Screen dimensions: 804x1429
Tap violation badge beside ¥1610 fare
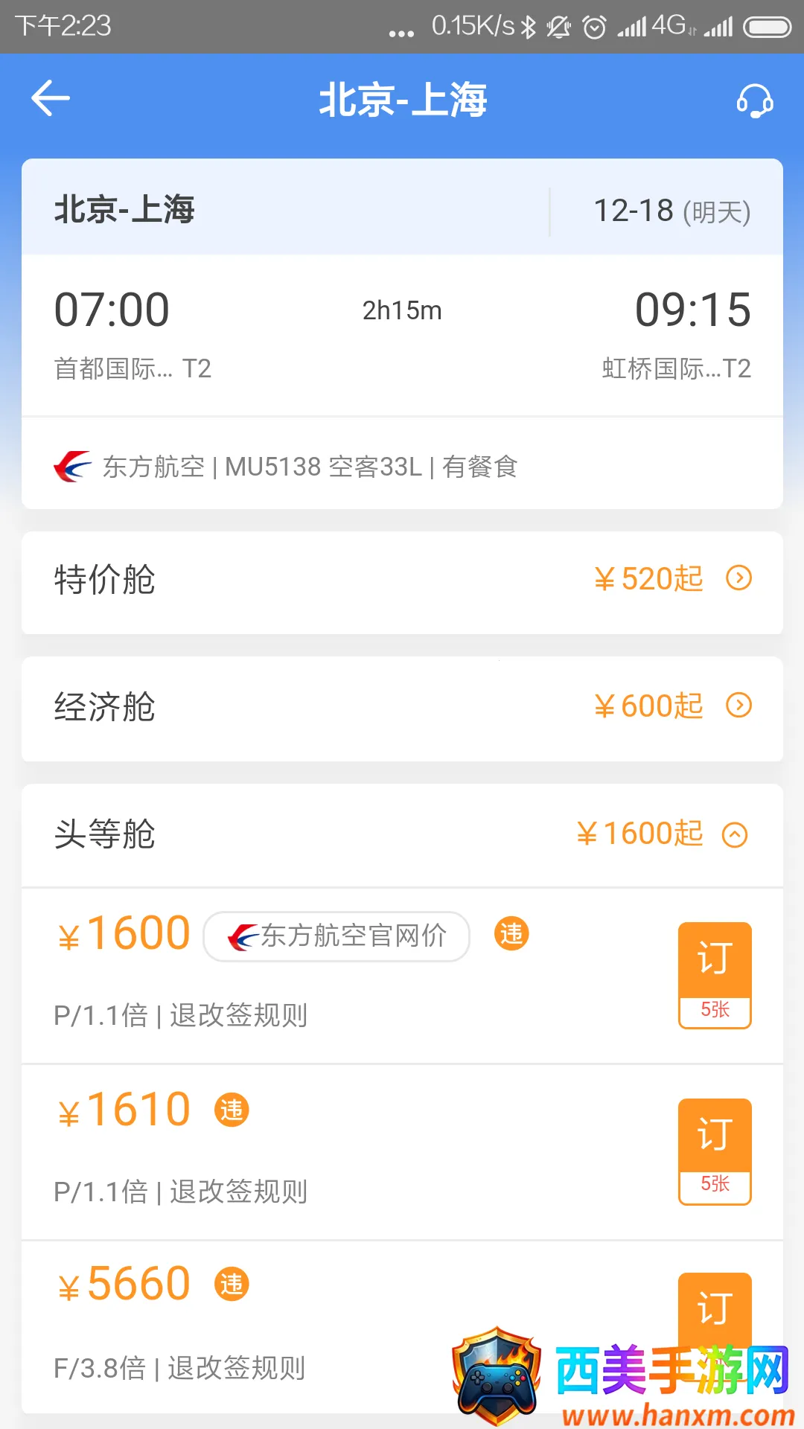(232, 1110)
